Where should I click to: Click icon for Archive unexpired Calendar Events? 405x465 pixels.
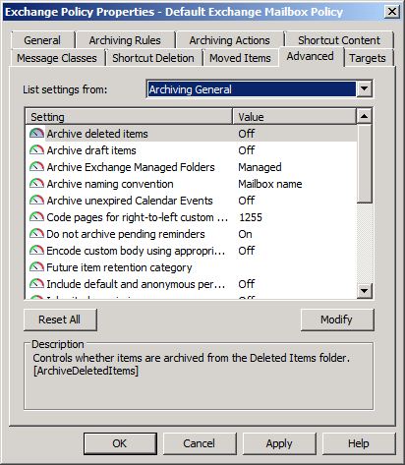coord(36,201)
